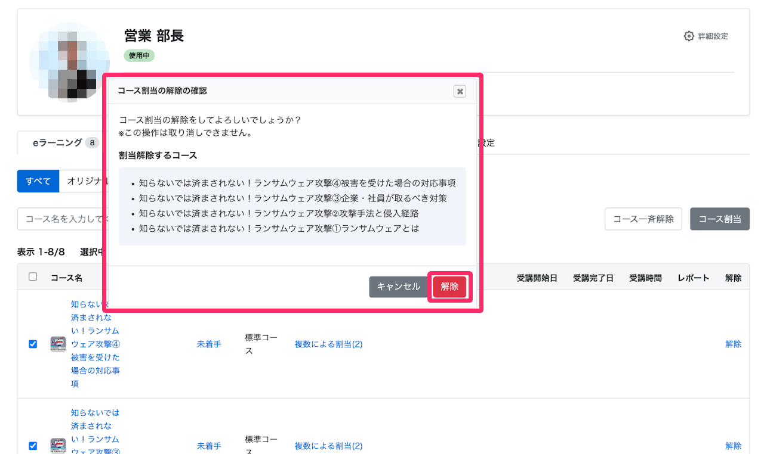Uncheck the ランサムウェア攻撃③ course row checkbox
Image resolution: width=770 pixels, height=454 pixels.
pos(33,446)
